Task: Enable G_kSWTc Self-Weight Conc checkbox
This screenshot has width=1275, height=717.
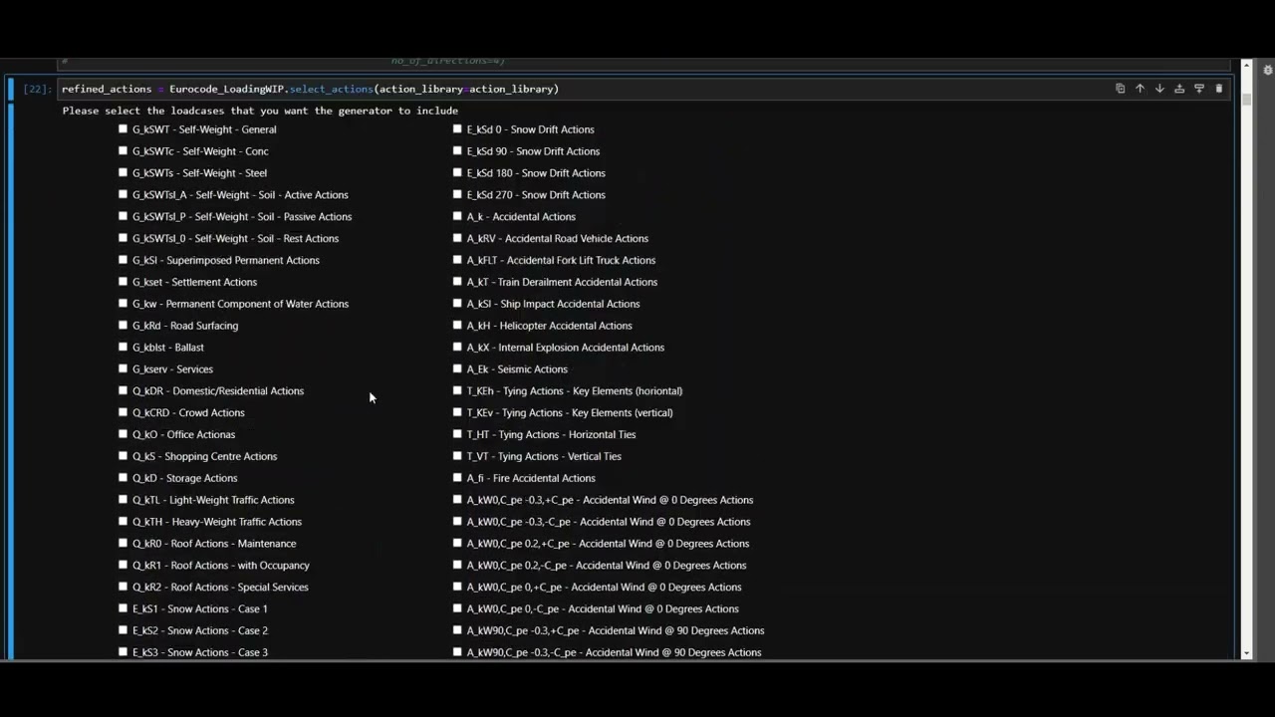Action: click(x=123, y=150)
